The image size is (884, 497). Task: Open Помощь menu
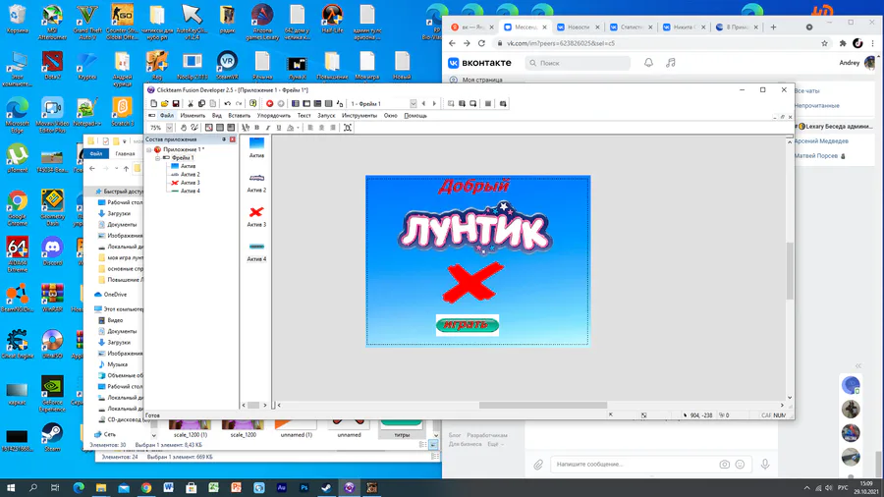(x=415, y=116)
